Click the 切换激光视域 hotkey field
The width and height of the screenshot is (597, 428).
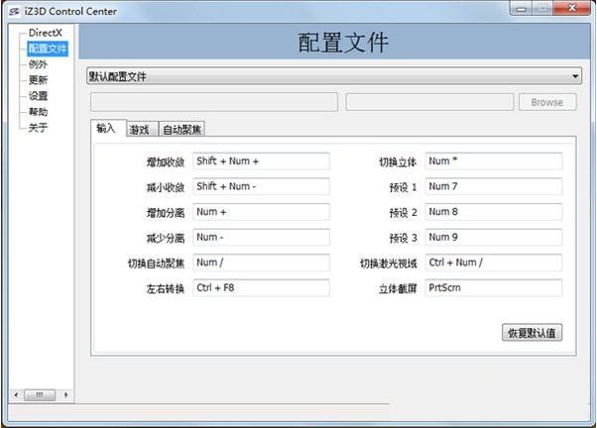click(494, 263)
